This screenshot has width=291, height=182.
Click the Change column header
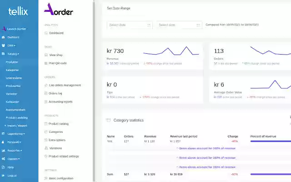[233, 136]
